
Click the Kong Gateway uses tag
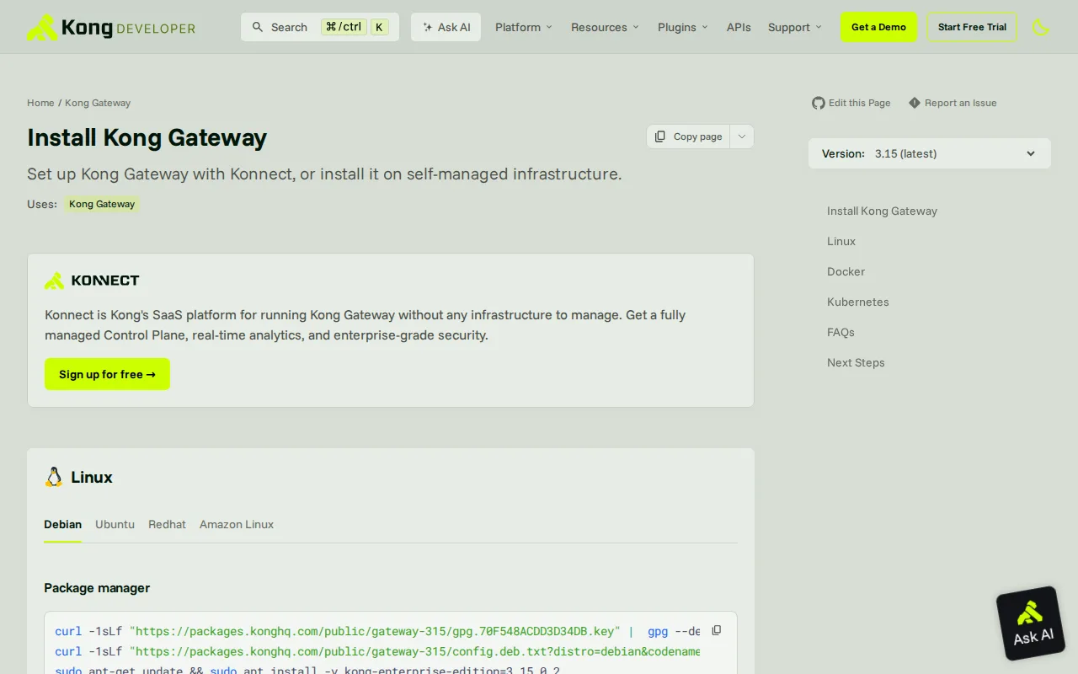click(102, 204)
